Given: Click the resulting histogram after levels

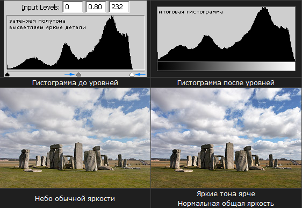Looking at the screenshot, I should [x=226, y=34].
